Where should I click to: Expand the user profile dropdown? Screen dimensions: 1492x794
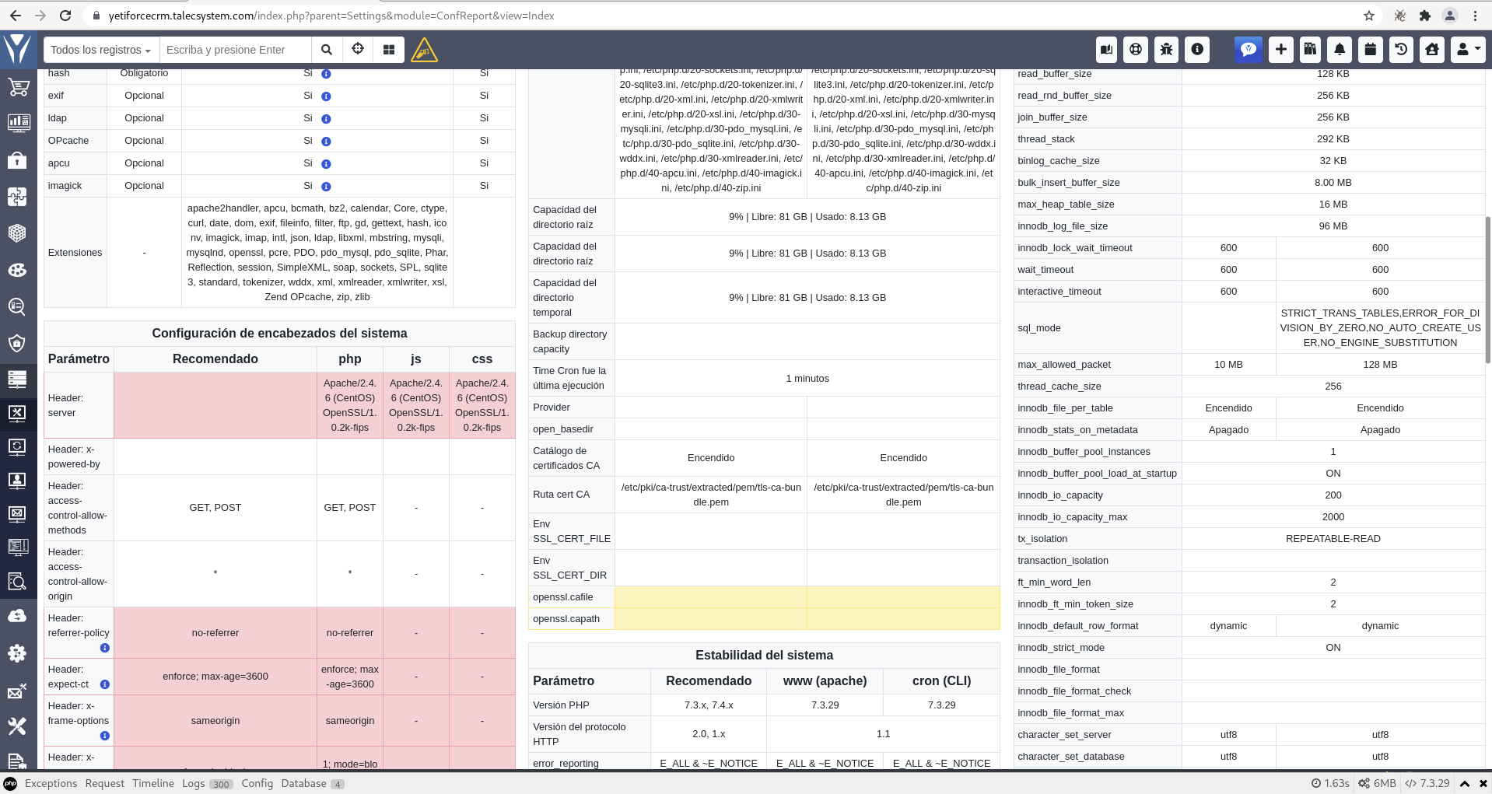tap(1467, 50)
